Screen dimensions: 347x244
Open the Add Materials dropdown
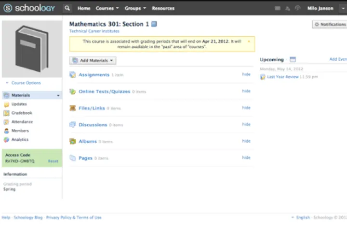[x=93, y=60]
